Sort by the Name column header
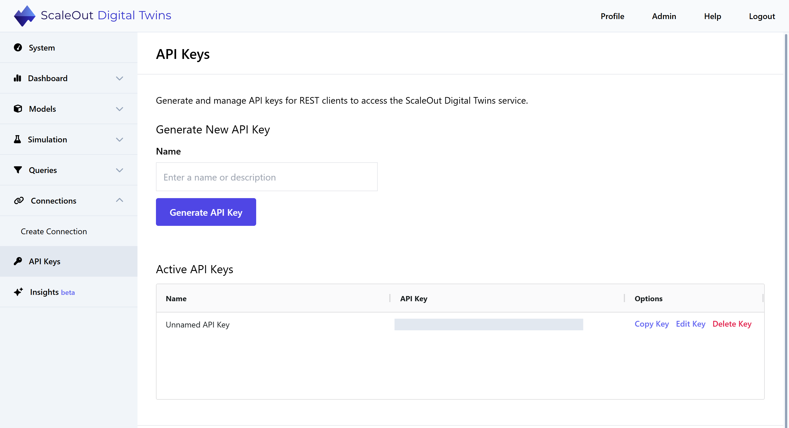 [176, 298]
